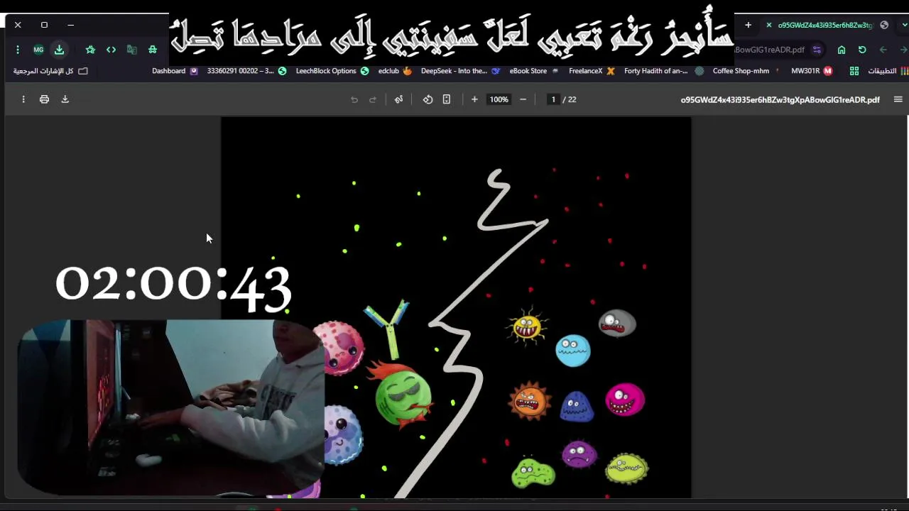Undo the last annotation in the PDF toolbar
The width and height of the screenshot is (909, 511).
tap(354, 99)
